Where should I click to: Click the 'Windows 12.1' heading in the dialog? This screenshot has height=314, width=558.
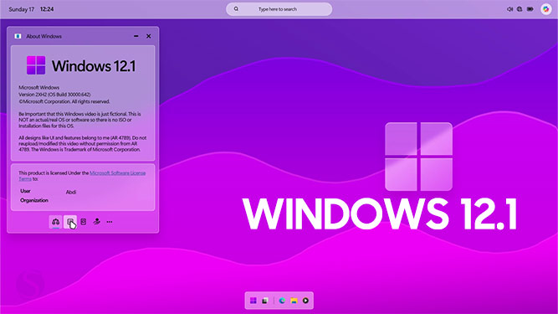tap(94, 66)
